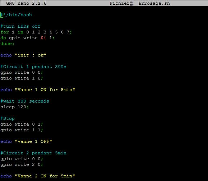Viewport: 208px width, 181px height.
Task: Click the arrosage.sh filename in title bar
Action: 154,3
